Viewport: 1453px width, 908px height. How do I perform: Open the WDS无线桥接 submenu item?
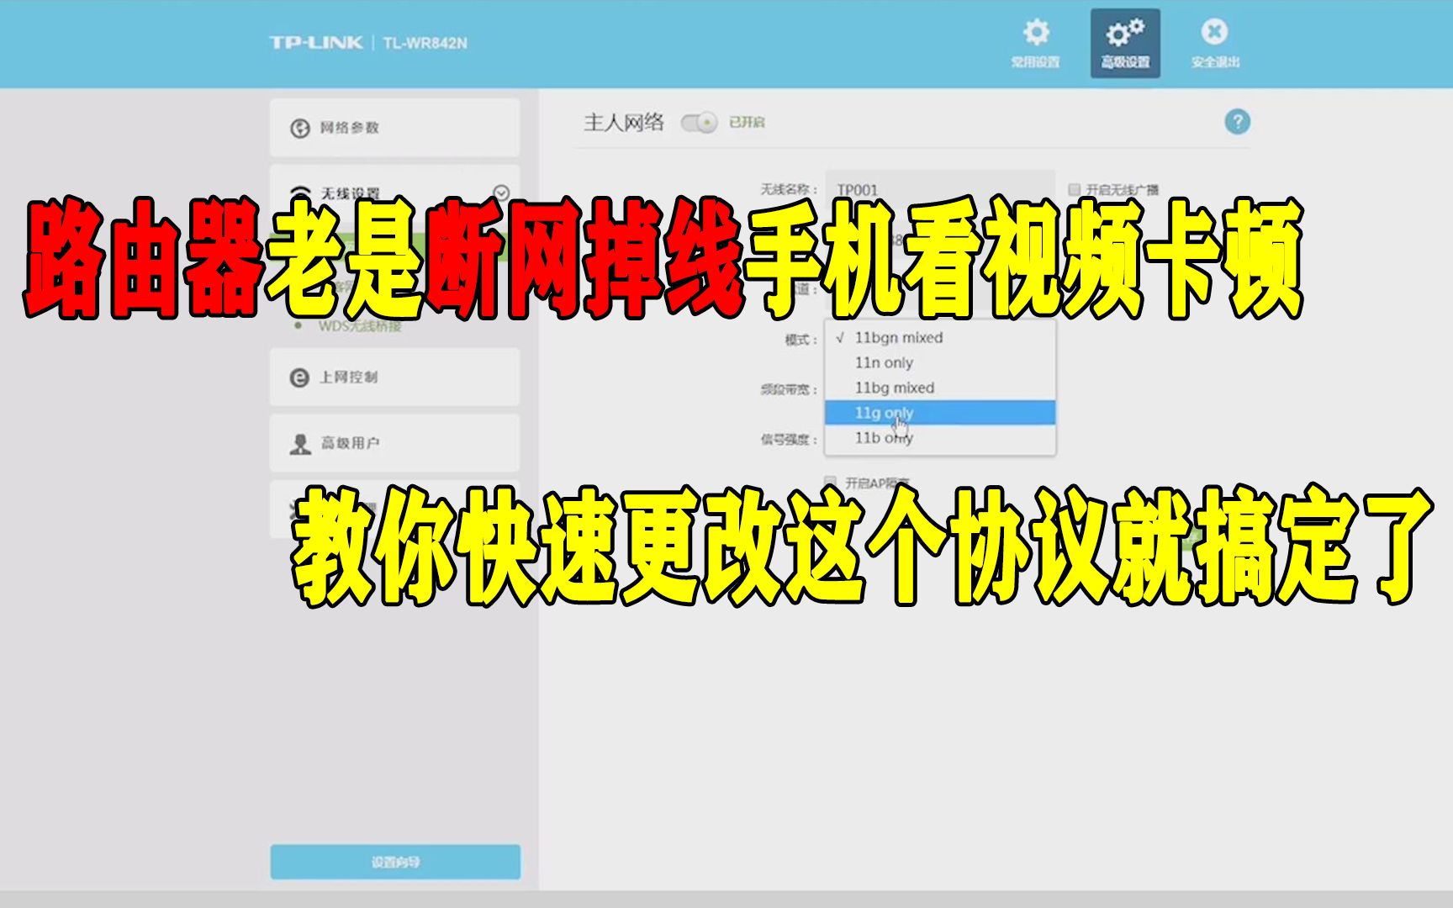pos(359,326)
